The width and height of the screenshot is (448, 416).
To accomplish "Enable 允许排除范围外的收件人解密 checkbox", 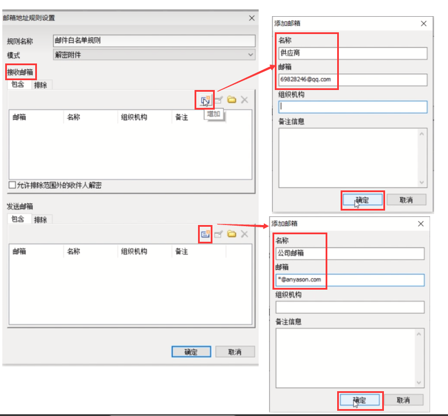I will click(12, 185).
